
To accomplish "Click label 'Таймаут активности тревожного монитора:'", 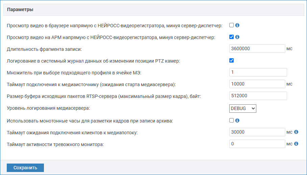I will [x=55, y=144].
